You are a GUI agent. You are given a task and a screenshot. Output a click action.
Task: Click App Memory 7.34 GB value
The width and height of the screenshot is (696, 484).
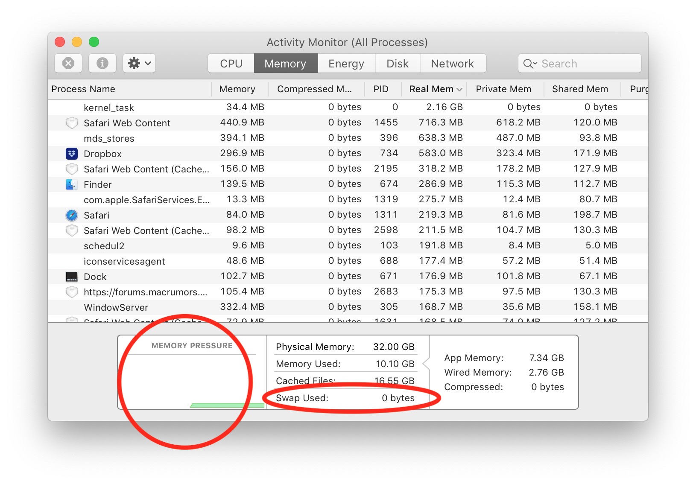tap(547, 358)
